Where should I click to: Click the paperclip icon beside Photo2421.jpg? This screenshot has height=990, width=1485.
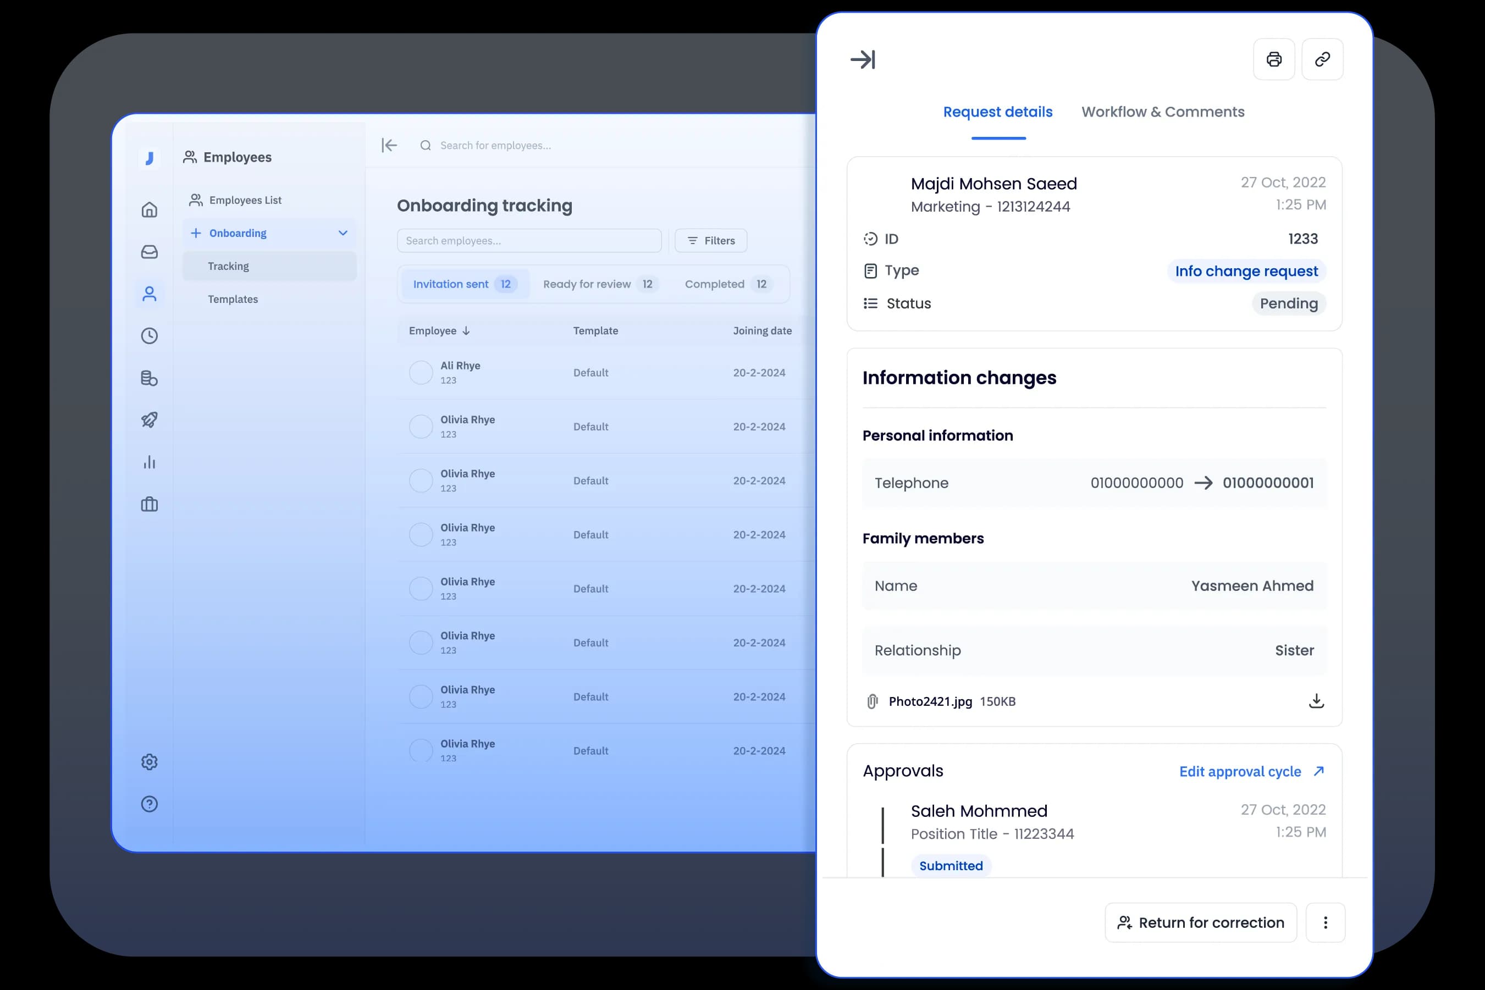[x=872, y=701]
